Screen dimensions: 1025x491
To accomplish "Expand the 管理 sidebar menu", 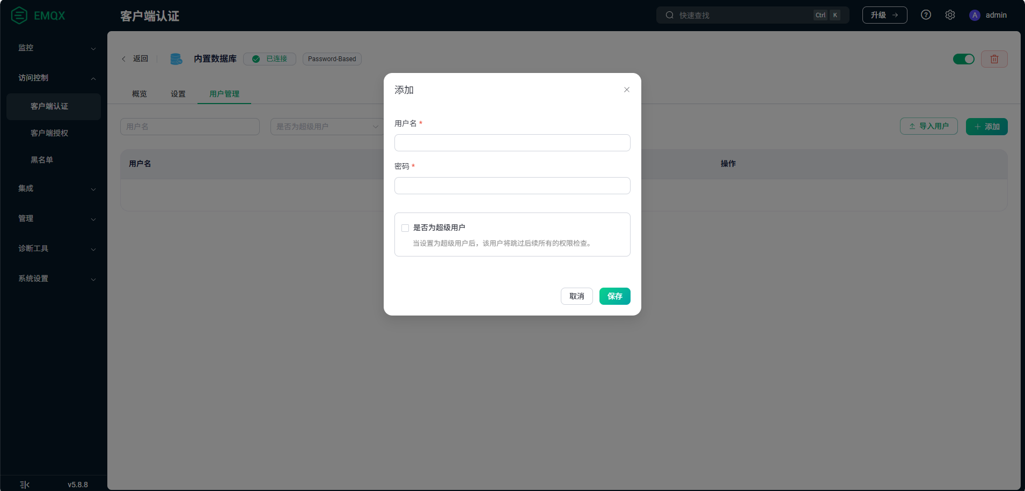I will pos(54,218).
